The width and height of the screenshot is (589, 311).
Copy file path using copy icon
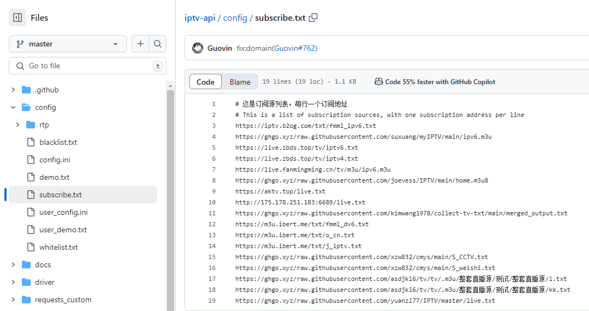click(x=313, y=17)
